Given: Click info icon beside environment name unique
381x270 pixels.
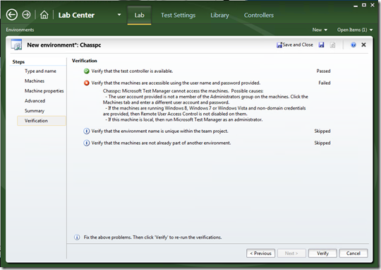Looking at the screenshot, I should click(87, 131).
